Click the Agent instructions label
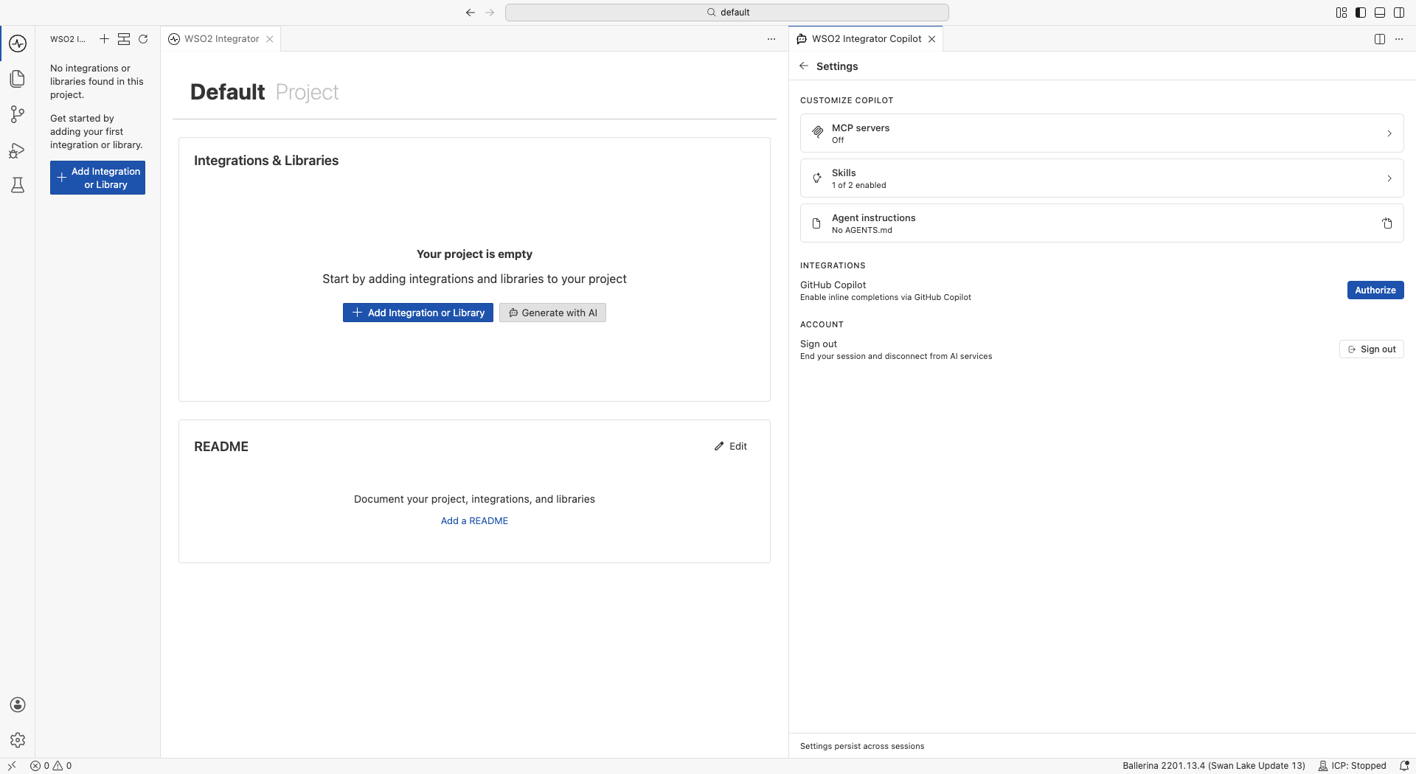The height and width of the screenshot is (774, 1416). [x=874, y=217]
